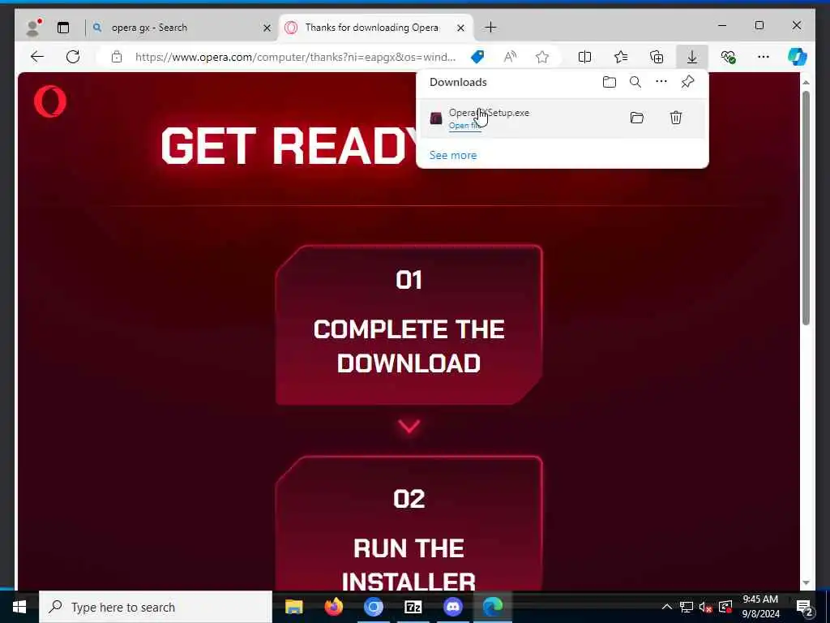
Task: Open the shopping price tag icon
Action: click(x=477, y=57)
